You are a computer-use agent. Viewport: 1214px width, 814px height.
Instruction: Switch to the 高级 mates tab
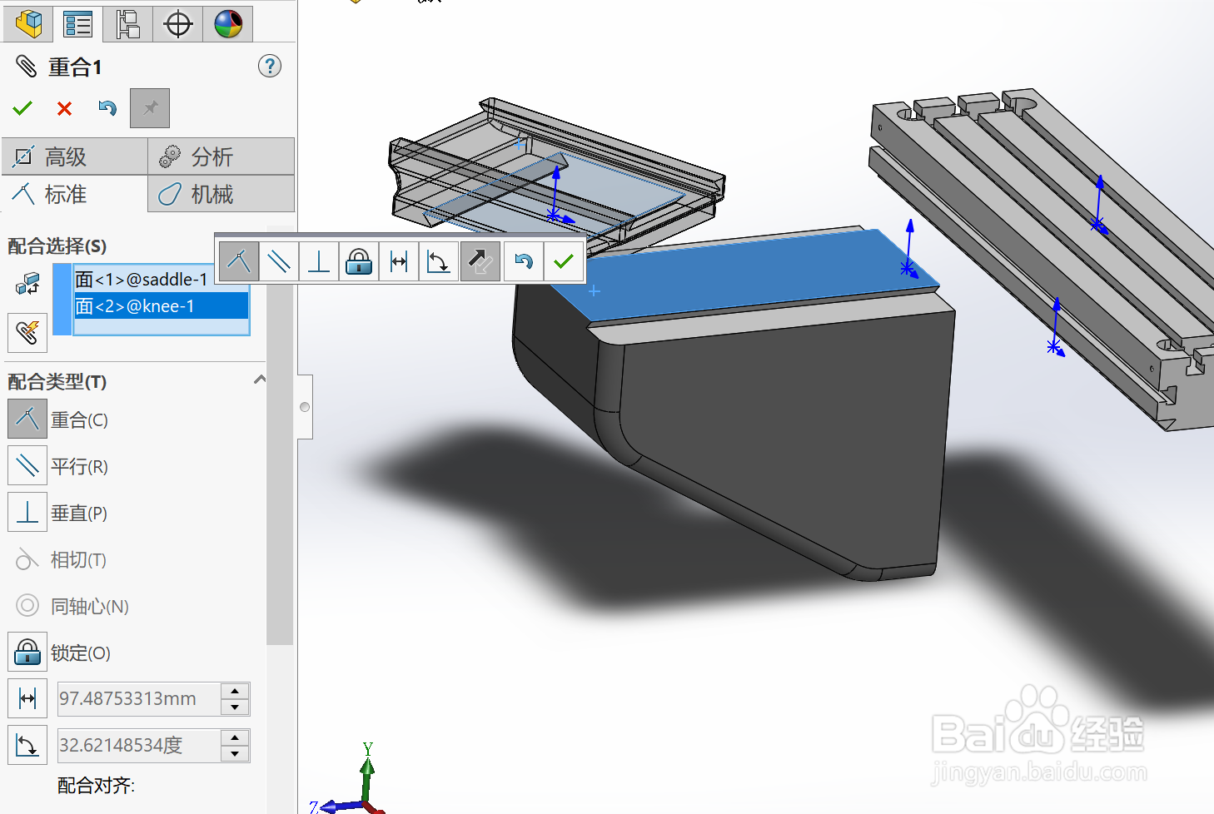75,156
